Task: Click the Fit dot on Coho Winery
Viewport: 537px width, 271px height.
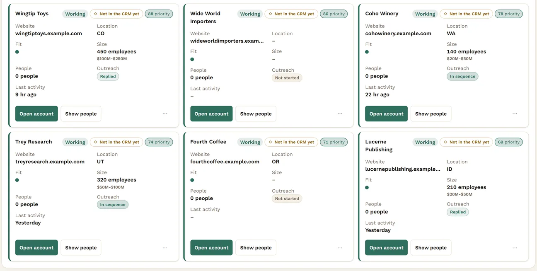Action: (x=367, y=52)
